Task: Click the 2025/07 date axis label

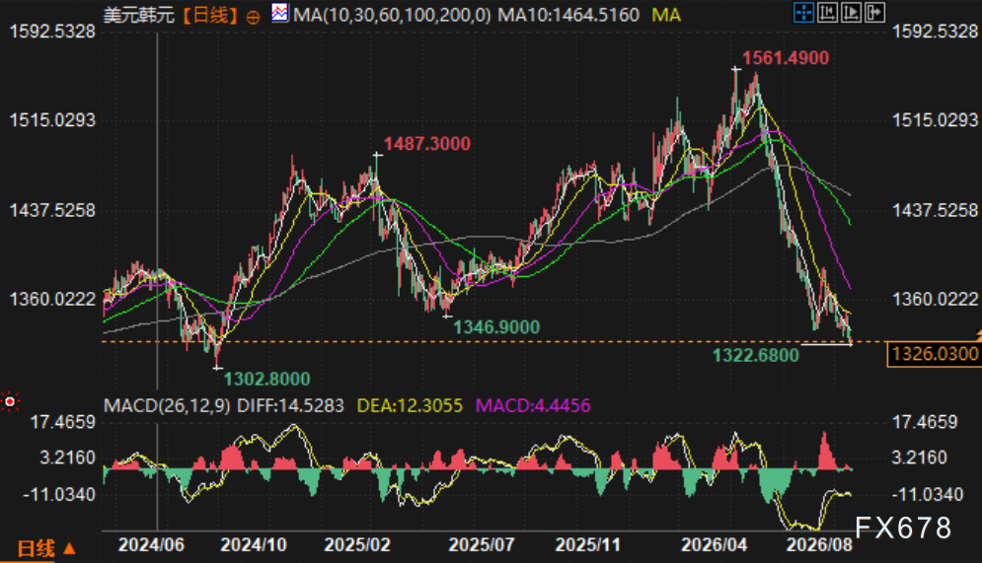Action: (x=481, y=545)
